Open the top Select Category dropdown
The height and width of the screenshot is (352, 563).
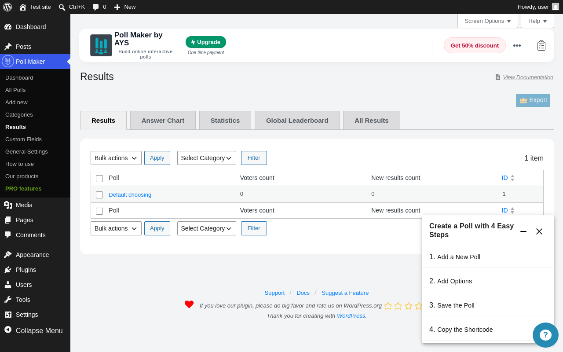pos(207,158)
